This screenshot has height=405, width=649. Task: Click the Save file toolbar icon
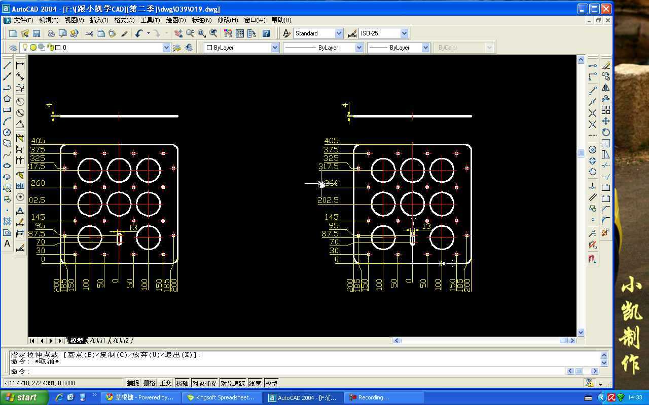coord(37,33)
